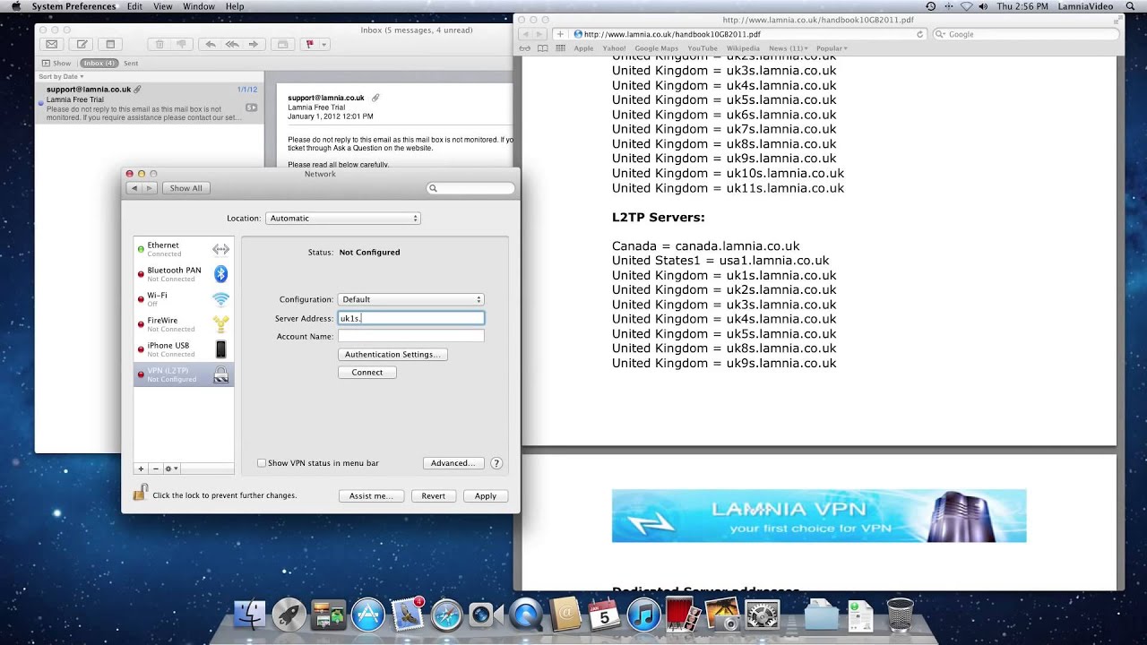Screen dimensions: 1147x645
Task: Click Reading List glasses icon in Safari
Action: click(x=525, y=48)
